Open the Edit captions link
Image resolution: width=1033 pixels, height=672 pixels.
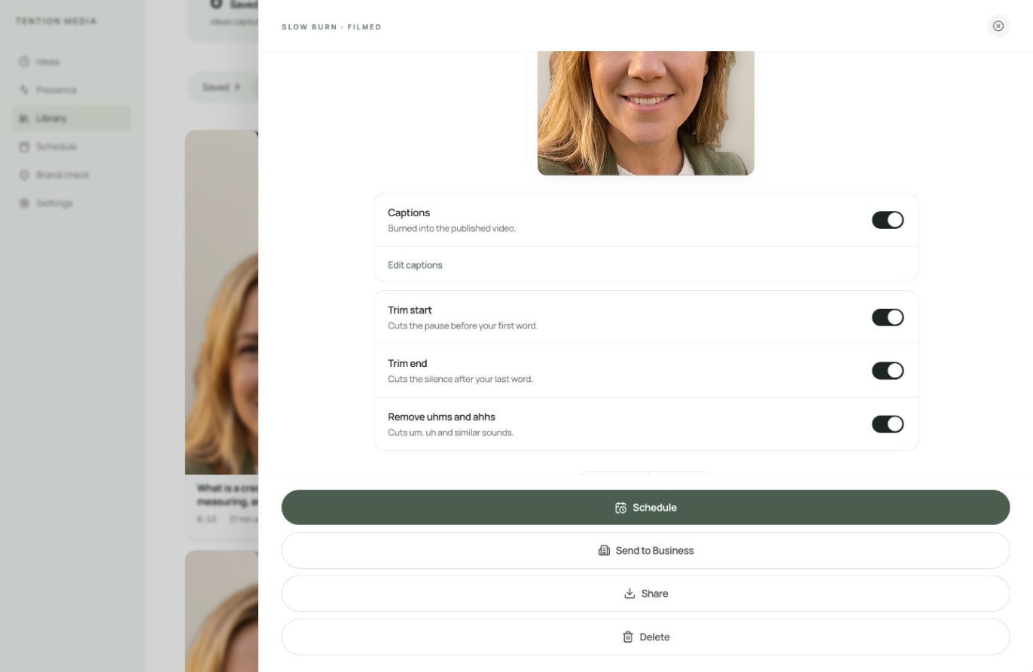[x=415, y=265]
